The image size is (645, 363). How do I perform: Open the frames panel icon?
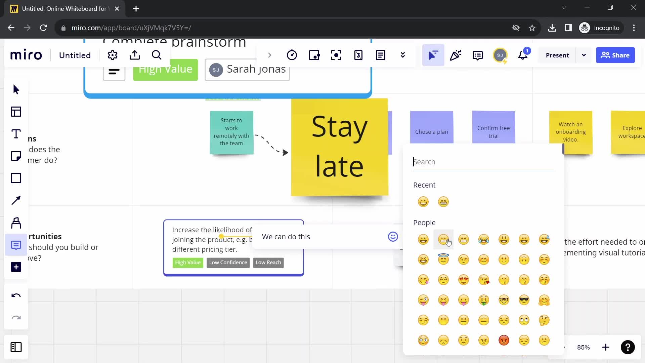[16, 347]
